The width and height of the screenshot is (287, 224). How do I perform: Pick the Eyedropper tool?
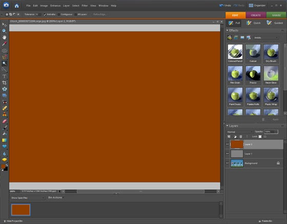pyautogui.click(x=4, y=44)
